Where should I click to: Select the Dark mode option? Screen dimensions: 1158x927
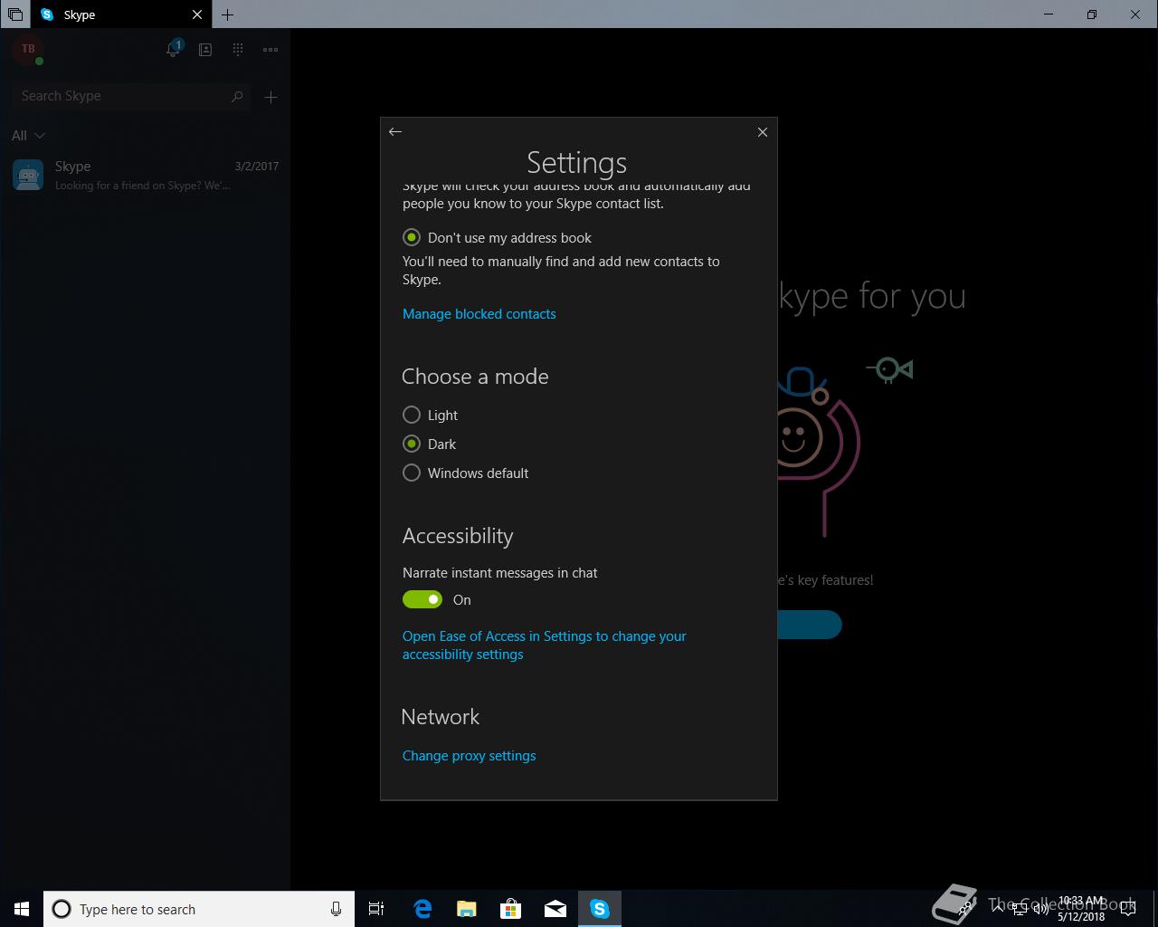click(x=430, y=444)
